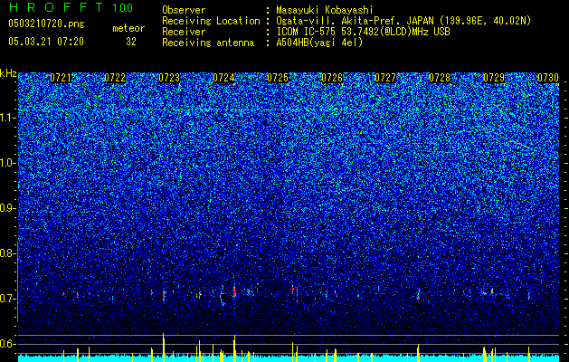Screen dimensions: 569x362
Task: Click the tallest yellow intensity spike below 0723
Action: [164, 348]
